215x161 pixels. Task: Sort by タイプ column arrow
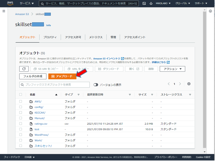[79, 95]
